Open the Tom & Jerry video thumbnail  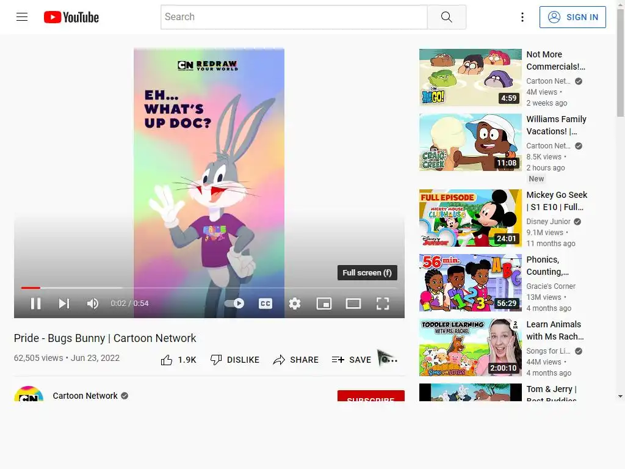[471, 393]
